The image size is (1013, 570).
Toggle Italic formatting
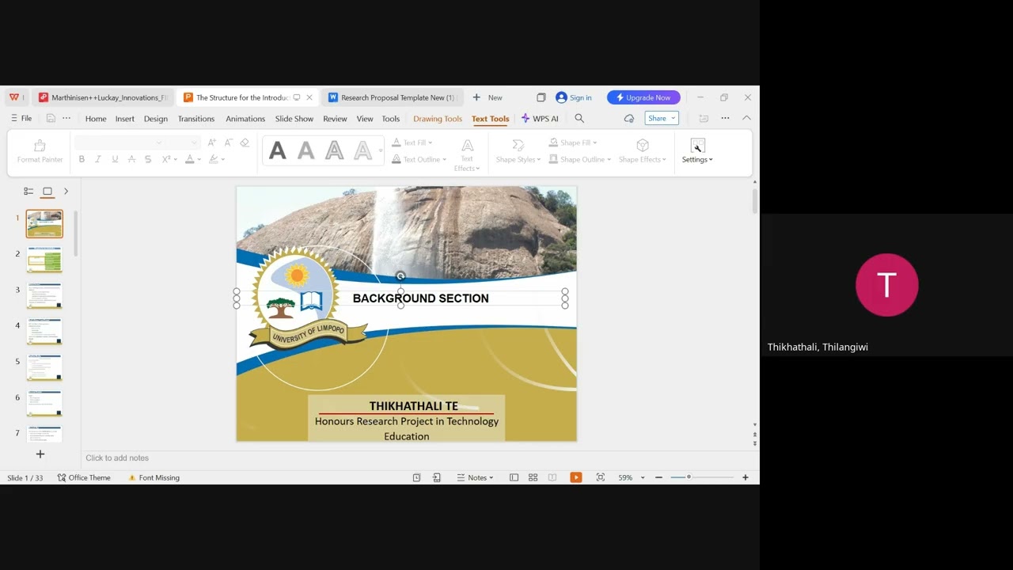(98, 159)
